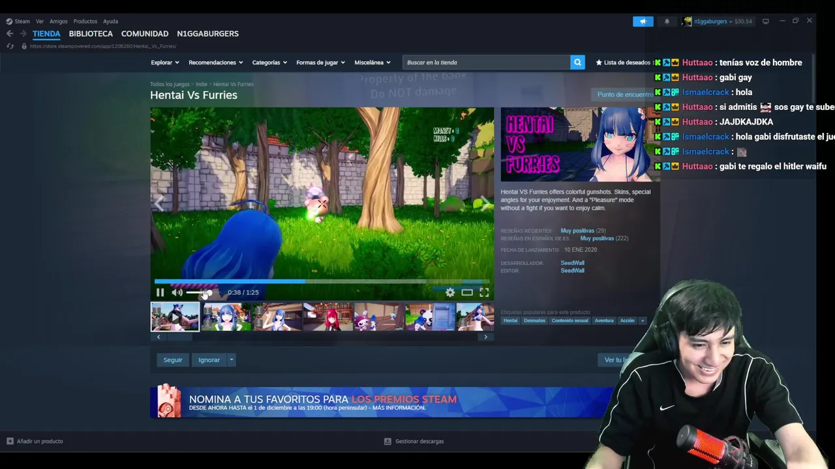
Task: Open the Ayuda menu
Action: click(x=111, y=21)
